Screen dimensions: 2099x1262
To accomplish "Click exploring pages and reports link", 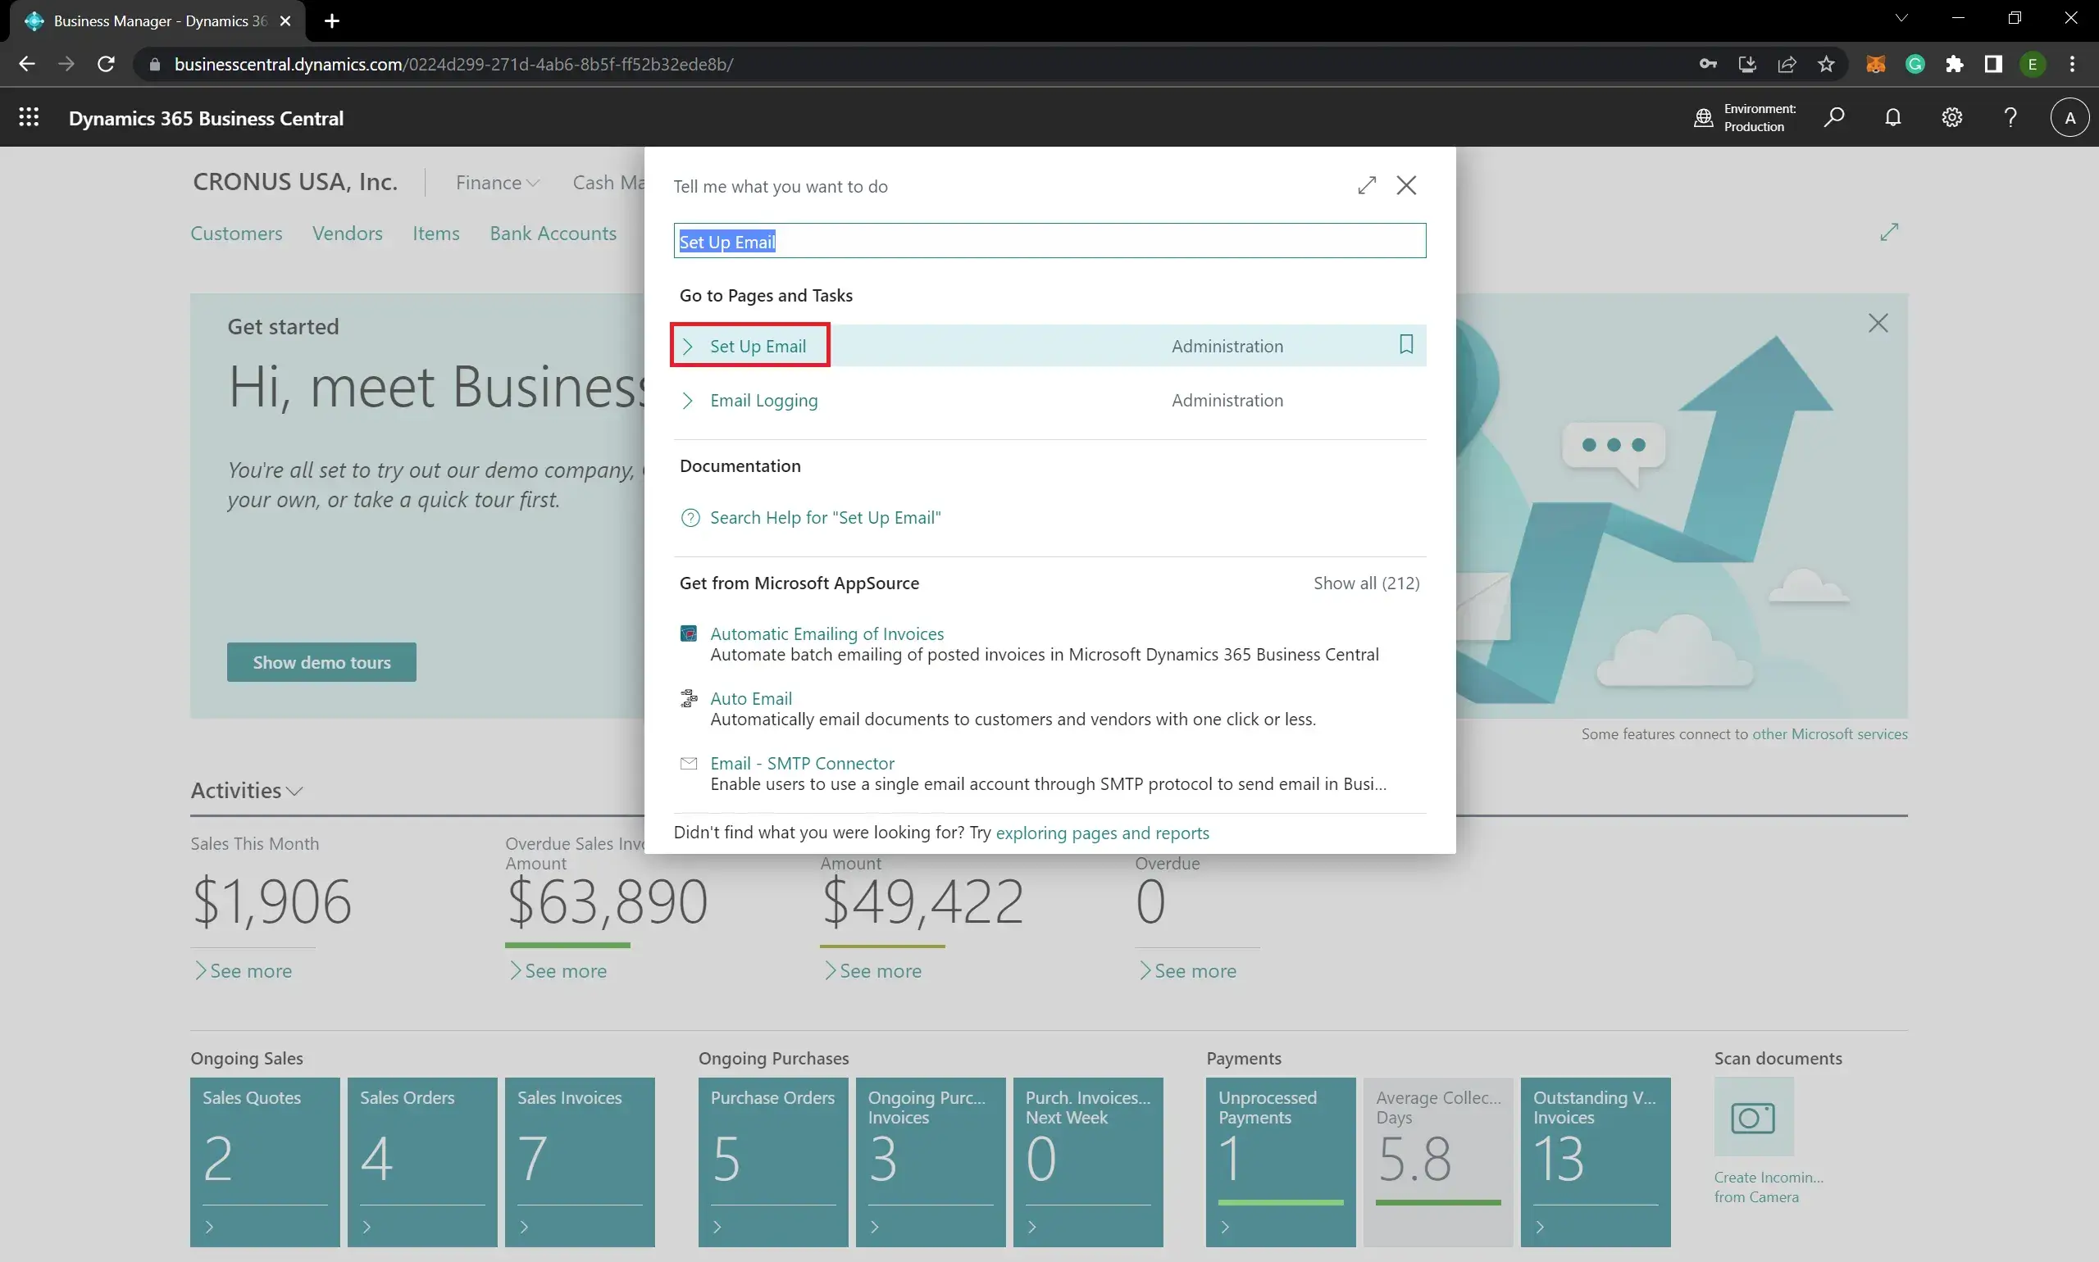I will [x=1102, y=832].
